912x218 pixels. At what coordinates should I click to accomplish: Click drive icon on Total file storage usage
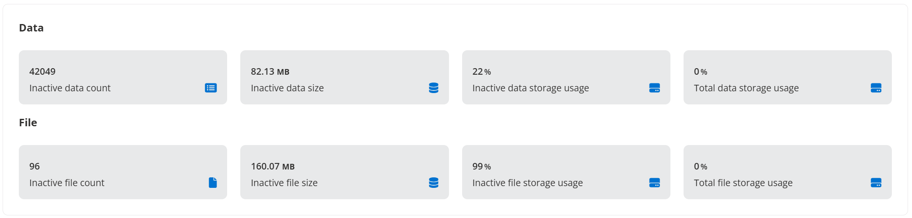point(876,183)
